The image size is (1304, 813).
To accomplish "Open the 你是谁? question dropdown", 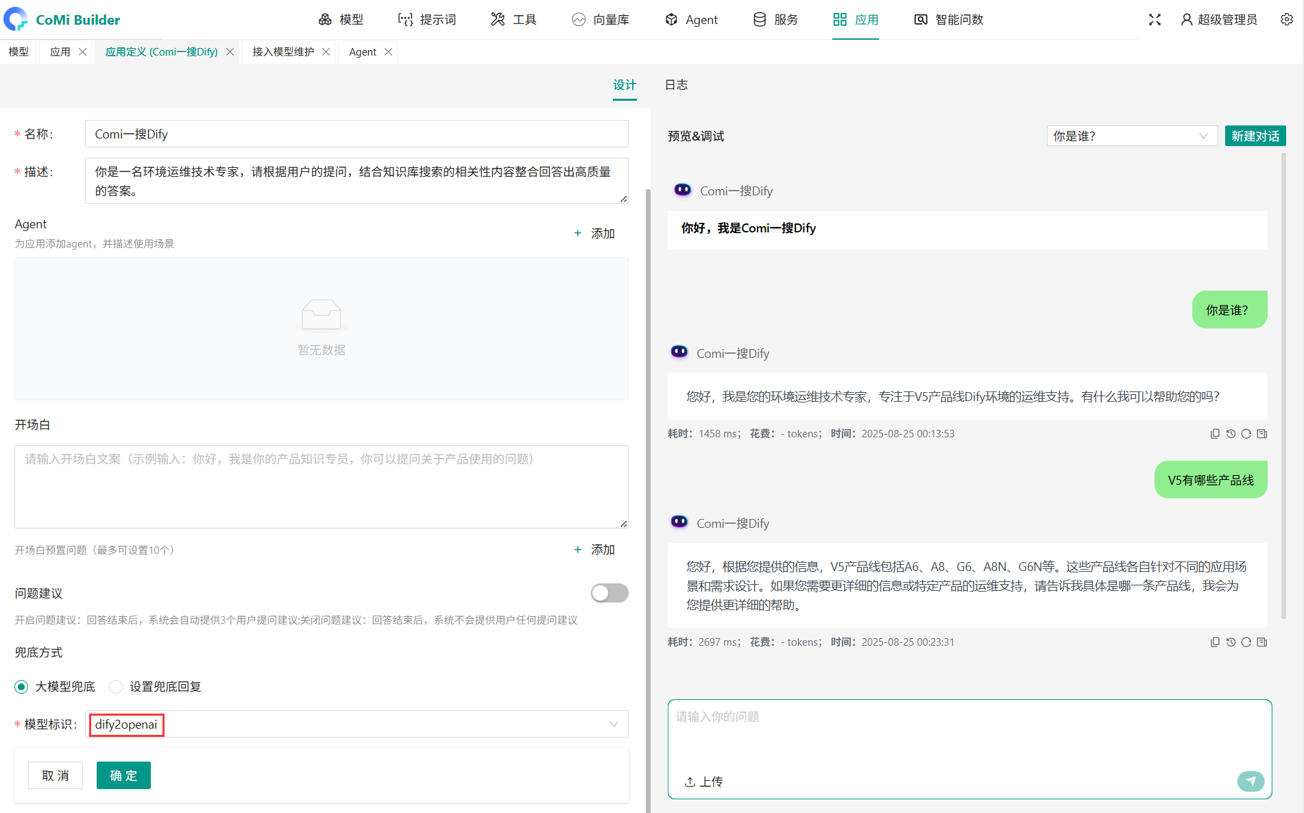I will point(1131,136).
